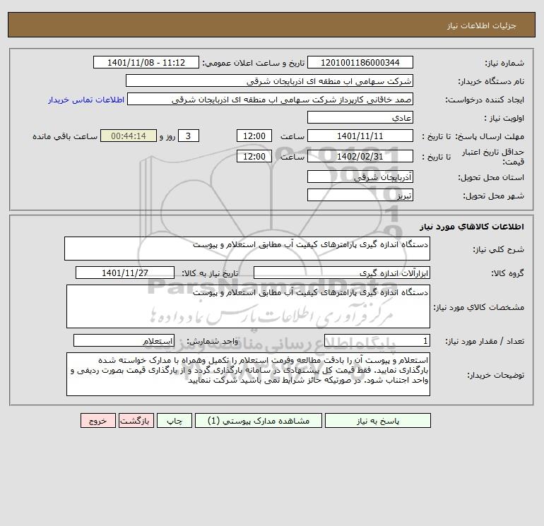This screenshot has height=526, width=544.
Task: Click the شهر محل تحویل label
Action: [494, 196]
